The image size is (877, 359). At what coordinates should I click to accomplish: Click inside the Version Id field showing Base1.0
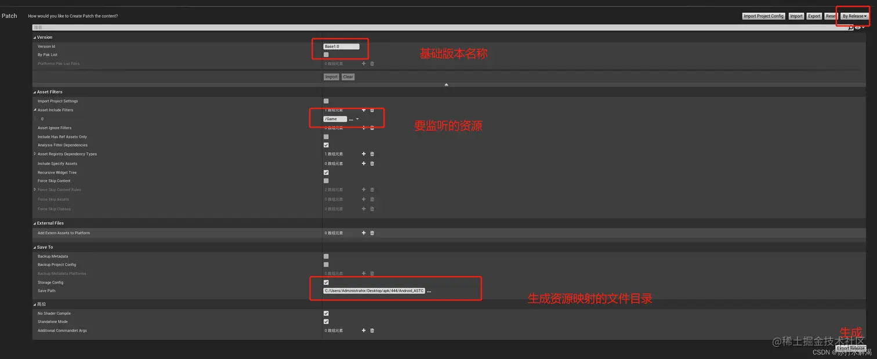coord(340,45)
